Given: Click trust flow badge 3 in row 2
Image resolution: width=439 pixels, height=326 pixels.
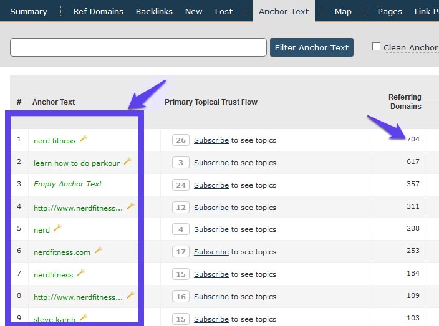Looking at the screenshot, I should pyautogui.click(x=181, y=163).
